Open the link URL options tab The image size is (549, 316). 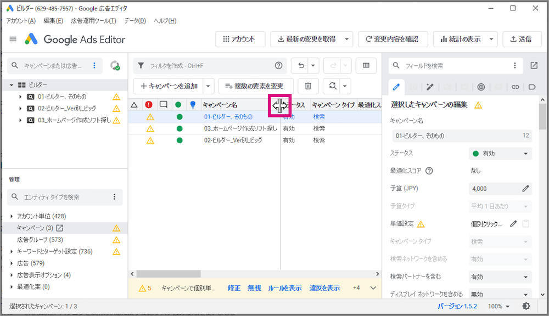(x=515, y=87)
